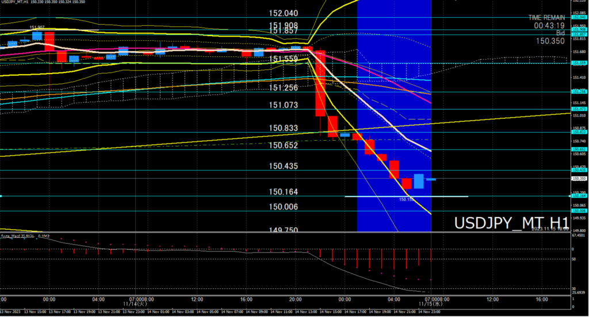Image resolution: width=589 pixels, height=317 pixels.
Task: Click the 14 Nov 21:00 axis label
Action: pos(404,312)
